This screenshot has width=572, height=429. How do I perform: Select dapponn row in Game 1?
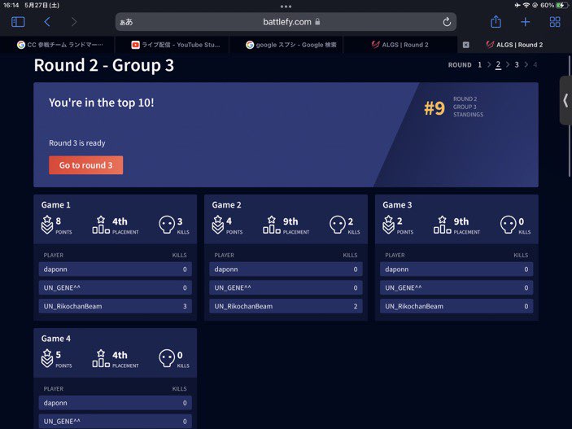point(116,269)
